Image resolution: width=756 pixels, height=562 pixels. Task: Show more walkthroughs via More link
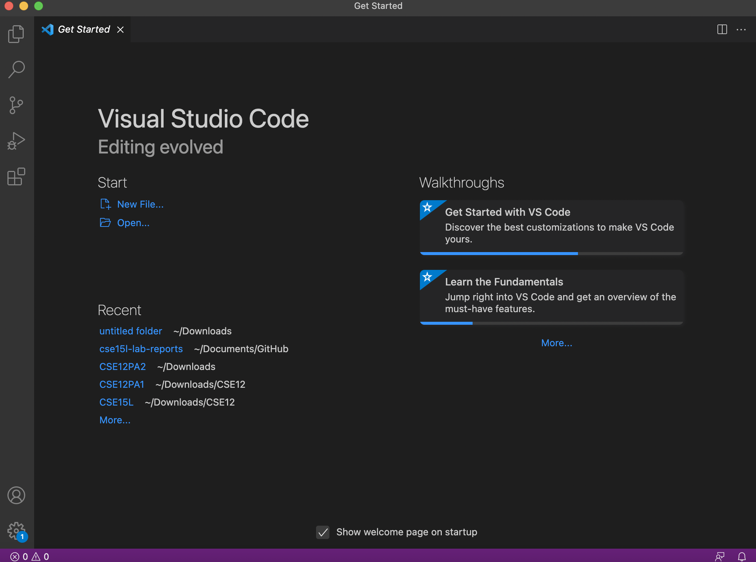[556, 343]
